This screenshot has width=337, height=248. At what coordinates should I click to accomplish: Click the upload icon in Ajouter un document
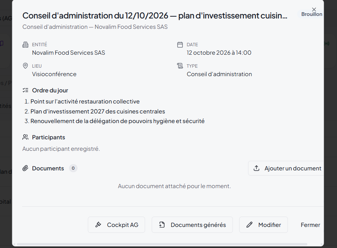(x=257, y=168)
